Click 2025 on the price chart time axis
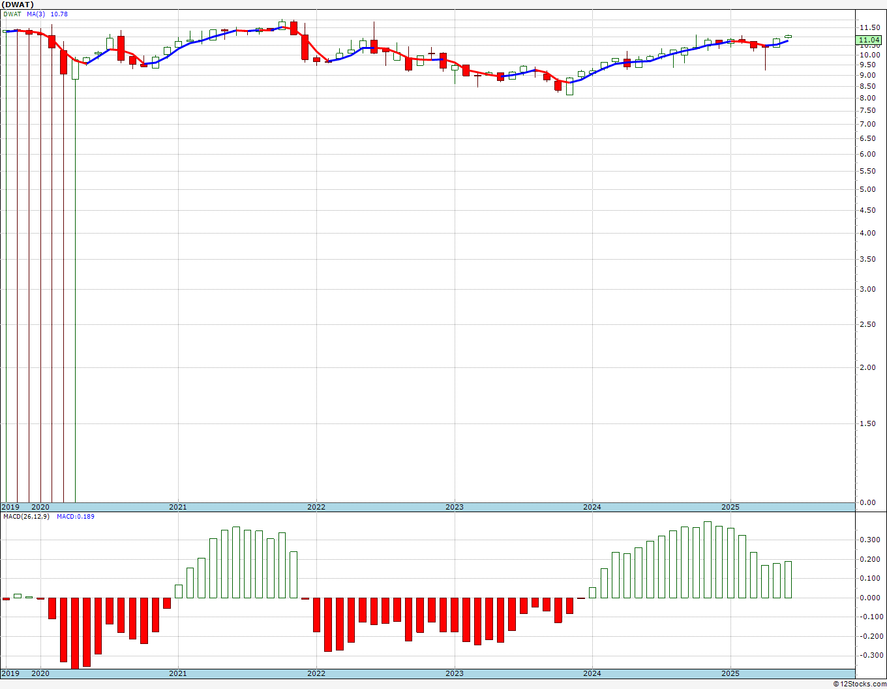This screenshot has width=887, height=689. pyautogui.click(x=730, y=507)
